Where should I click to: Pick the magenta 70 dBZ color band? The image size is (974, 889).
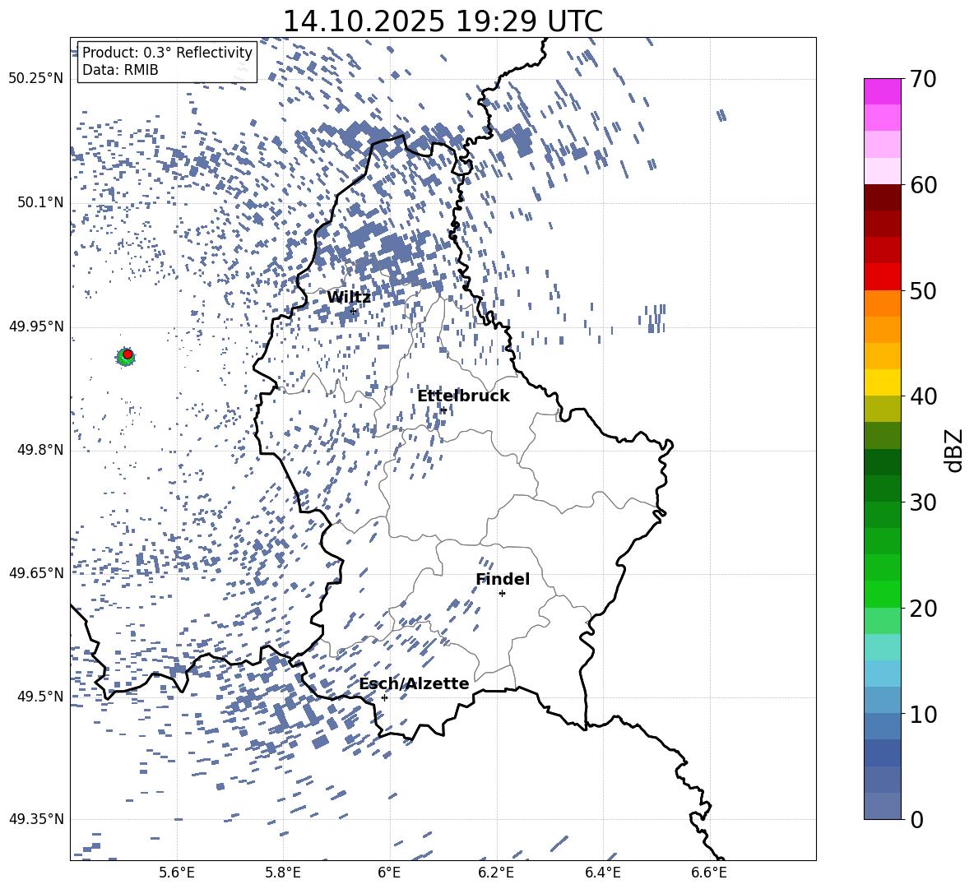(882, 91)
